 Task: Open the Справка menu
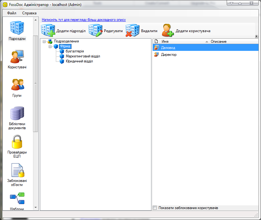(29, 13)
